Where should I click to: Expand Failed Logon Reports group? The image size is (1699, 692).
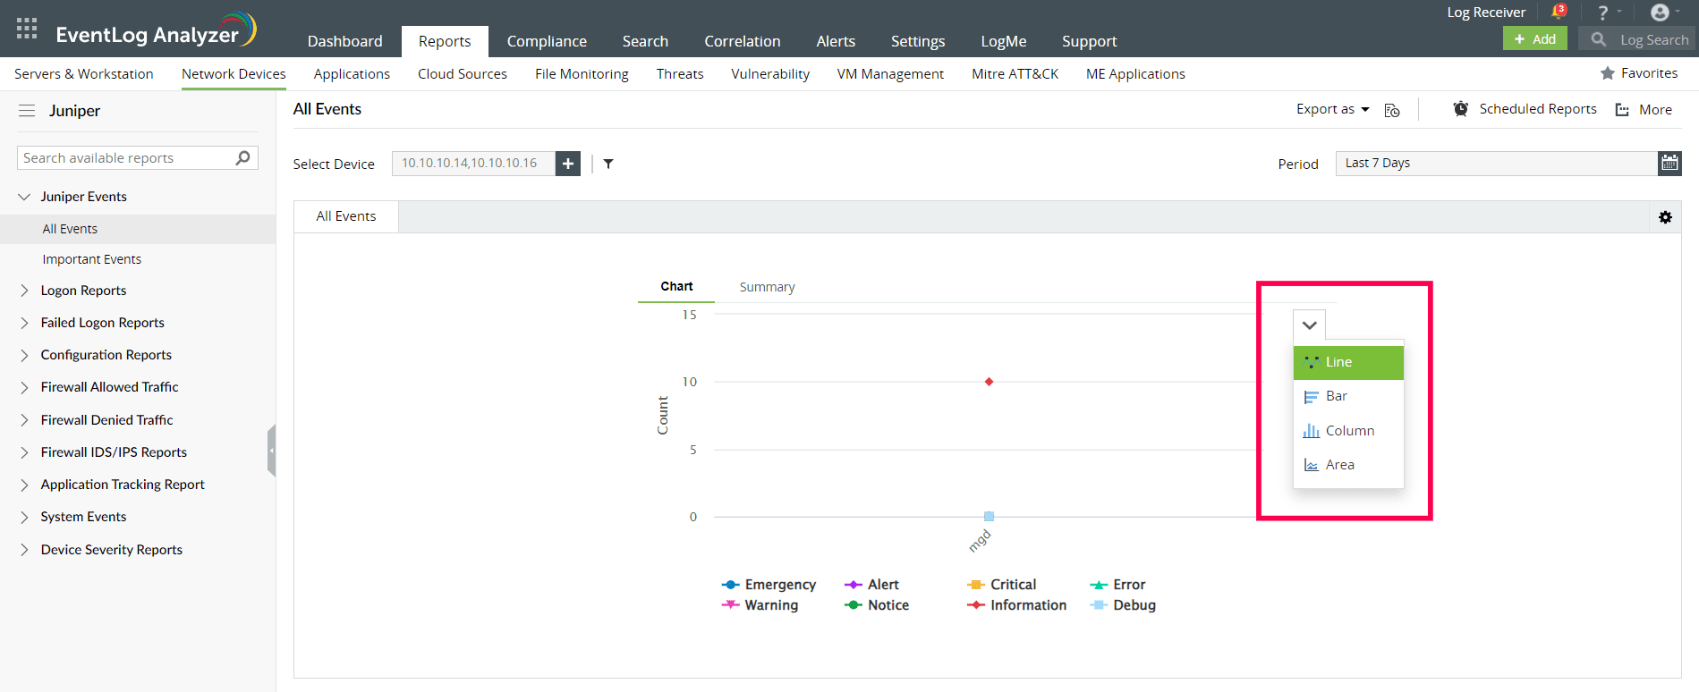pyautogui.click(x=24, y=323)
